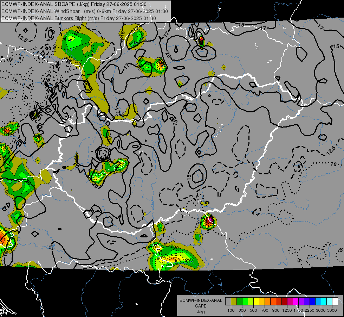Image resolution: width=344 pixels, height=317 pixels.
Task: Click the 300 legend scale value
Action: 242,310
